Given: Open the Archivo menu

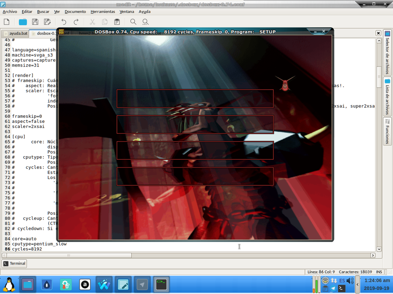Looking at the screenshot, I should point(10,11).
